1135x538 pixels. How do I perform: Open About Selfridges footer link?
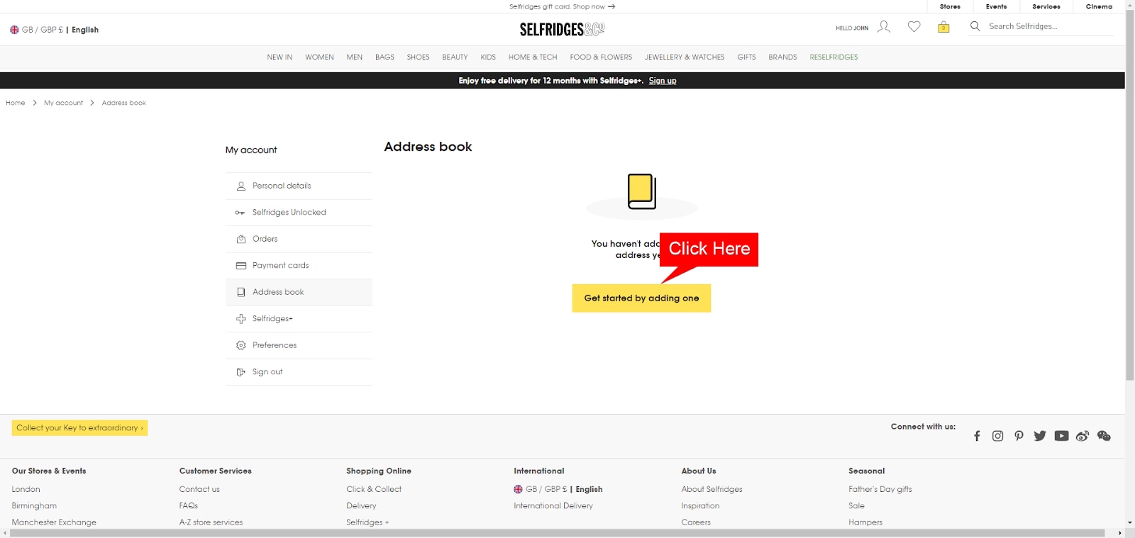[712, 489]
